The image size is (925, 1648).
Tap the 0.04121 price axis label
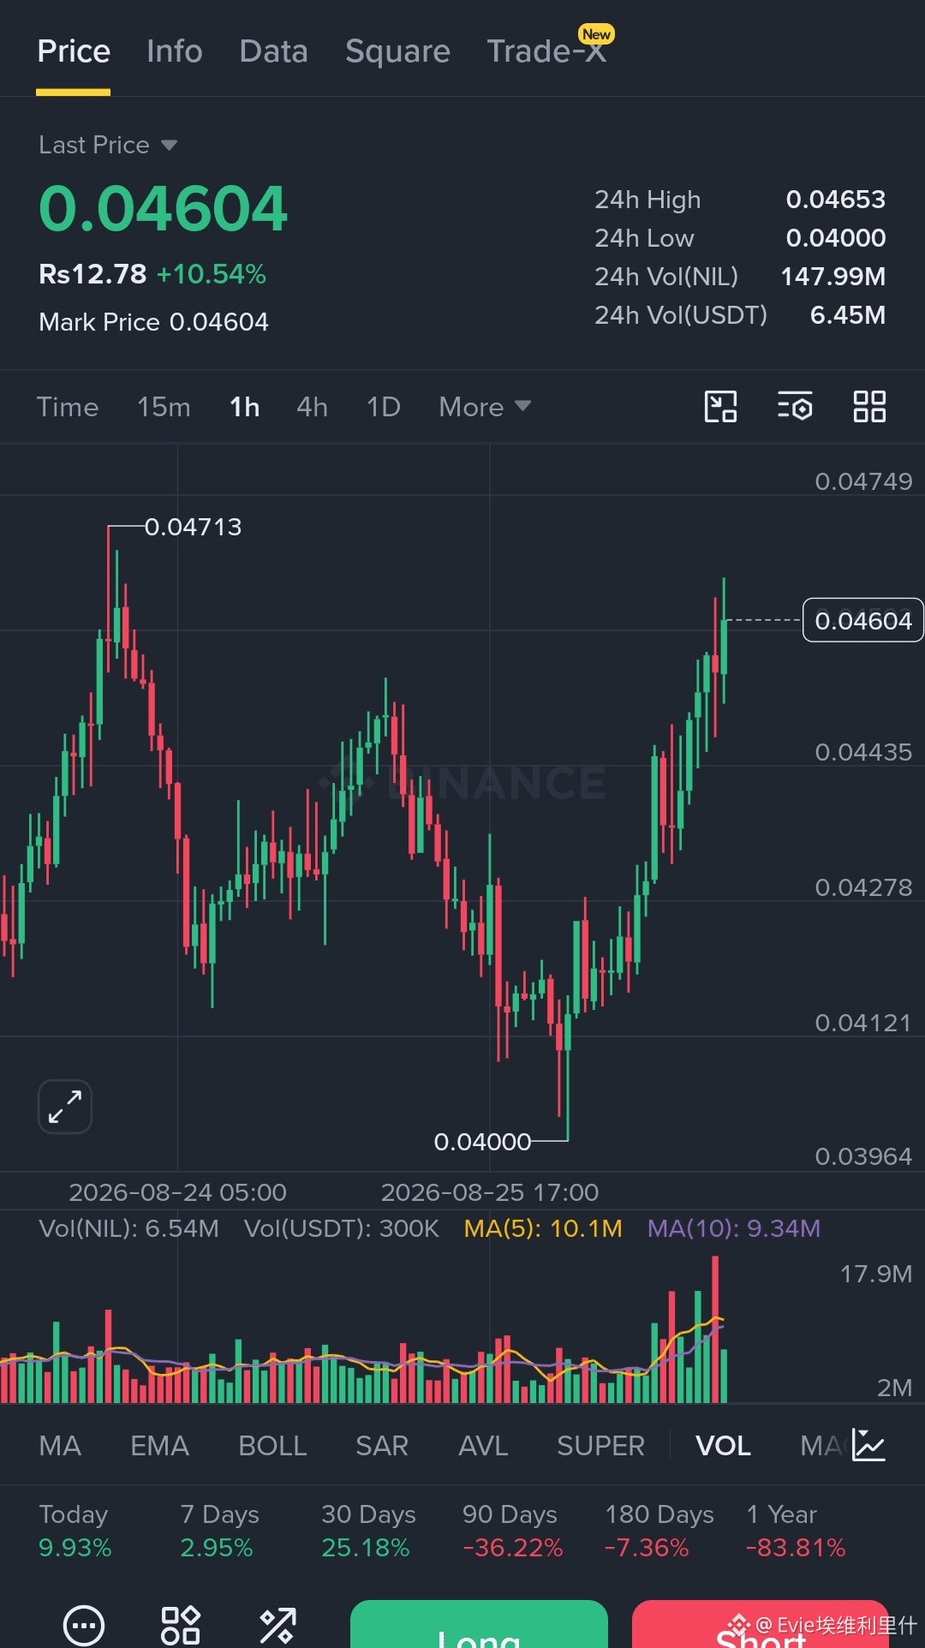(x=863, y=1023)
